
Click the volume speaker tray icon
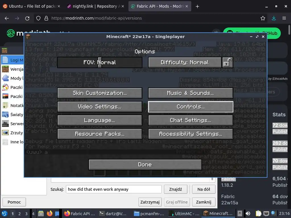(x=248, y=214)
